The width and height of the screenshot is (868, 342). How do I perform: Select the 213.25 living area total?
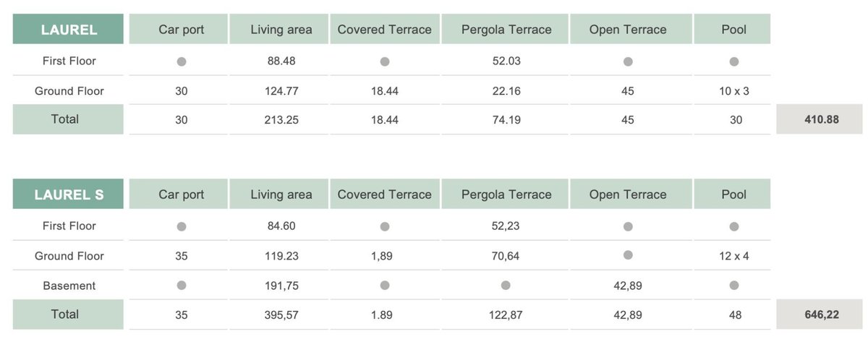(x=281, y=120)
